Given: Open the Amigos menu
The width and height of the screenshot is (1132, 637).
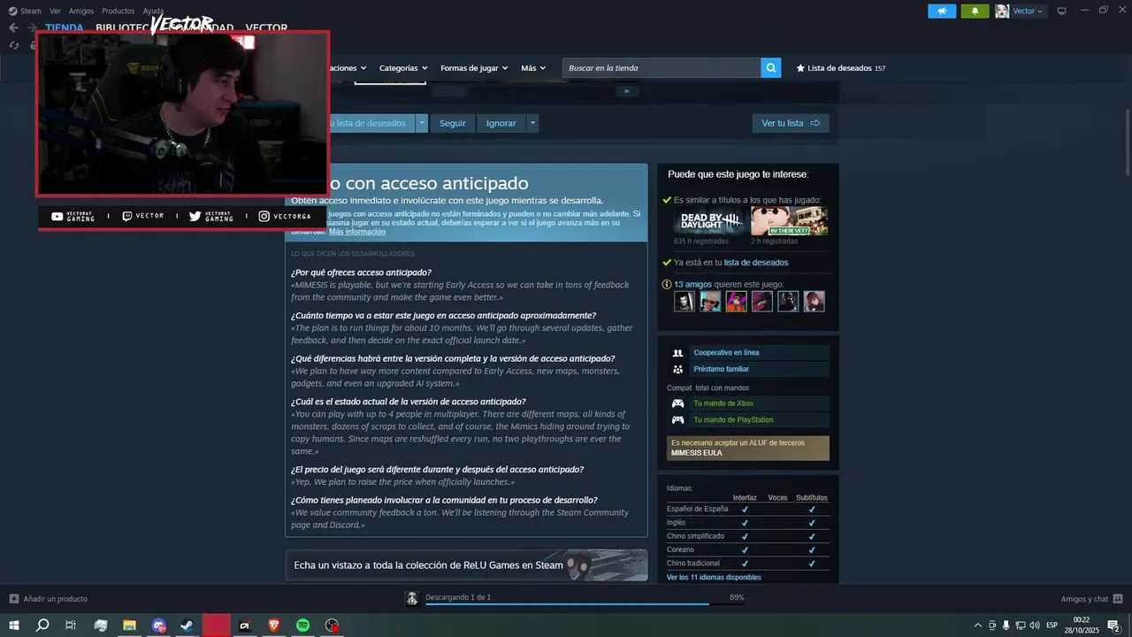Looking at the screenshot, I should pyautogui.click(x=80, y=12).
